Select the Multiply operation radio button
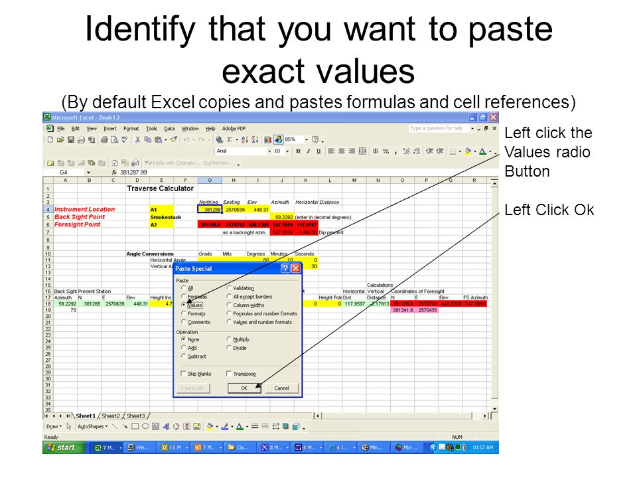The width and height of the screenshot is (637, 478). coord(229,339)
